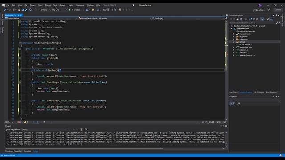Select Startup.cs in Solution Explorer
The height and width of the screenshot is (160, 285).
pyautogui.click(x=243, y=52)
